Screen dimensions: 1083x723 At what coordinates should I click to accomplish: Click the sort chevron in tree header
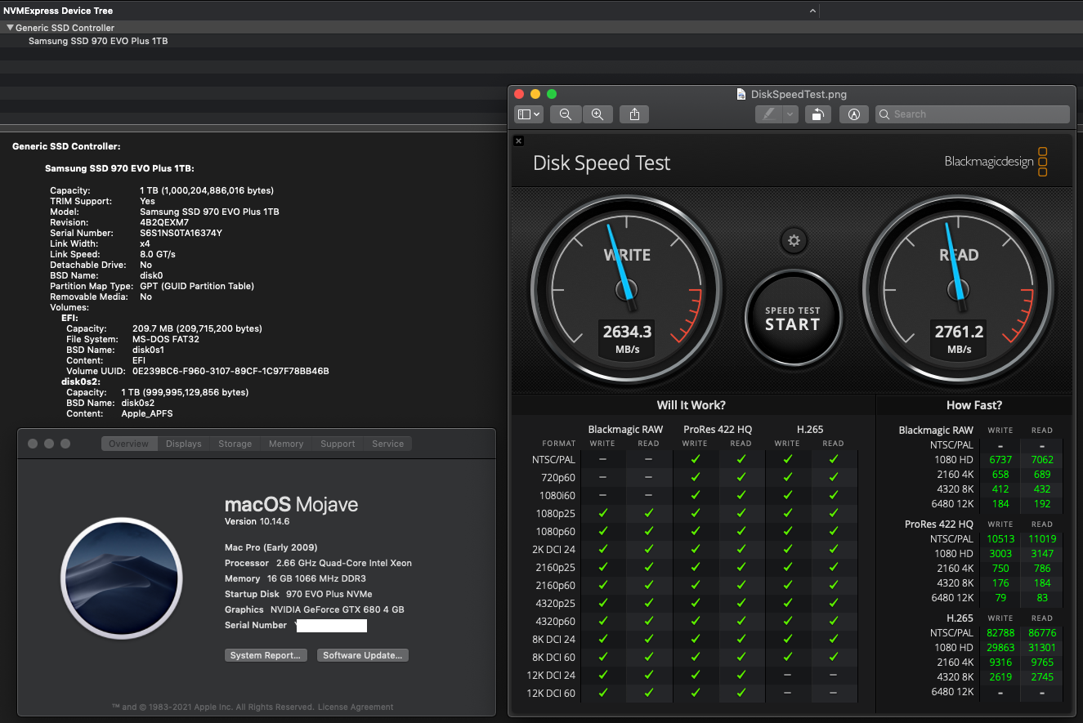(x=812, y=11)
